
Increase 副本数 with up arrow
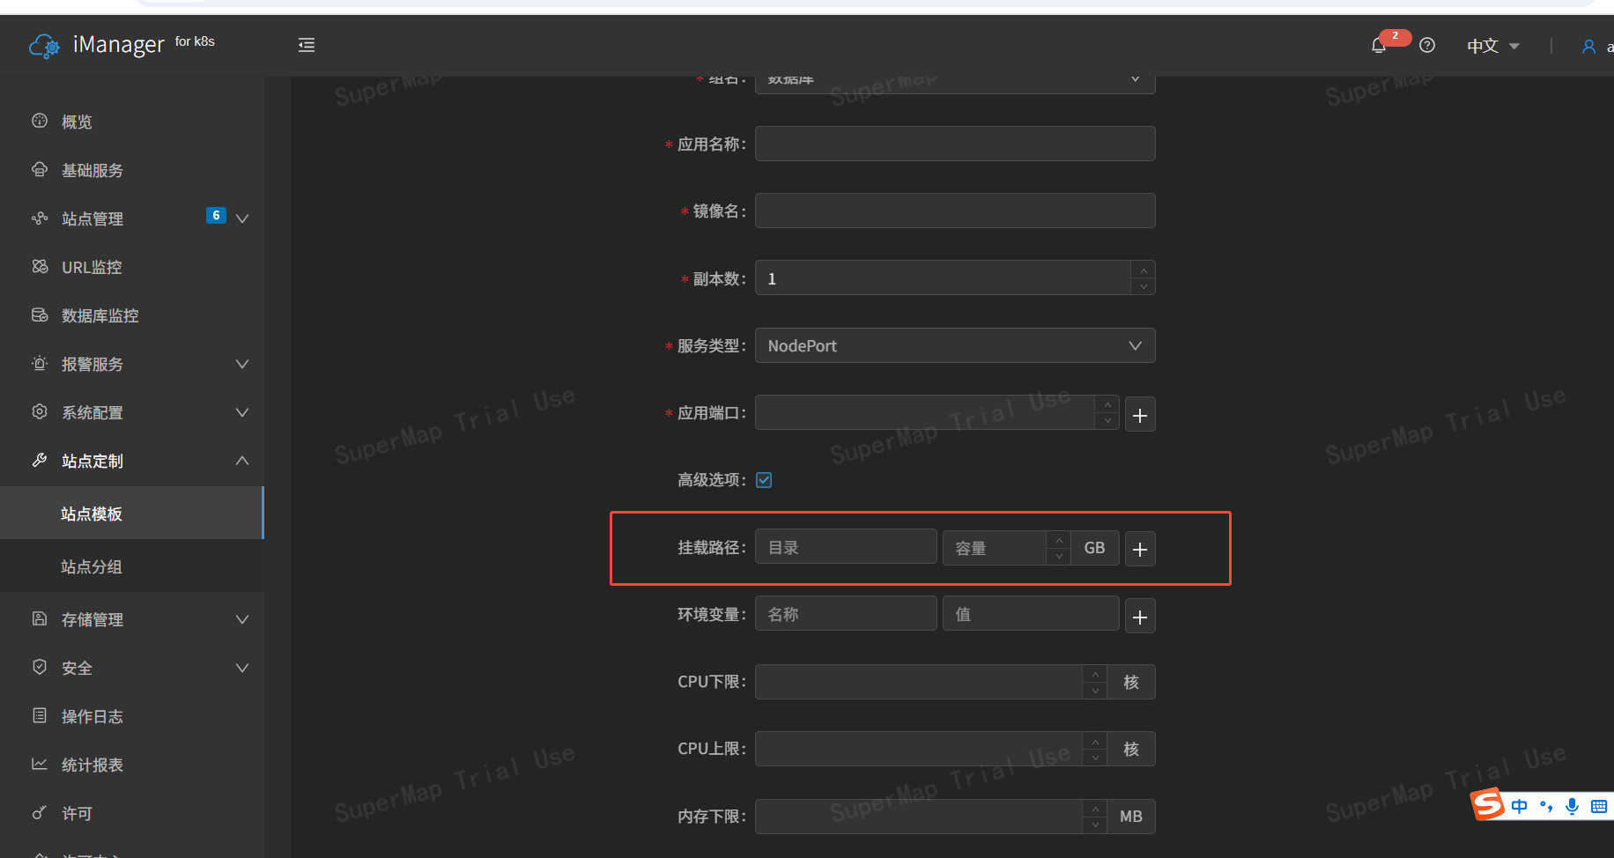click(1144, 270)
